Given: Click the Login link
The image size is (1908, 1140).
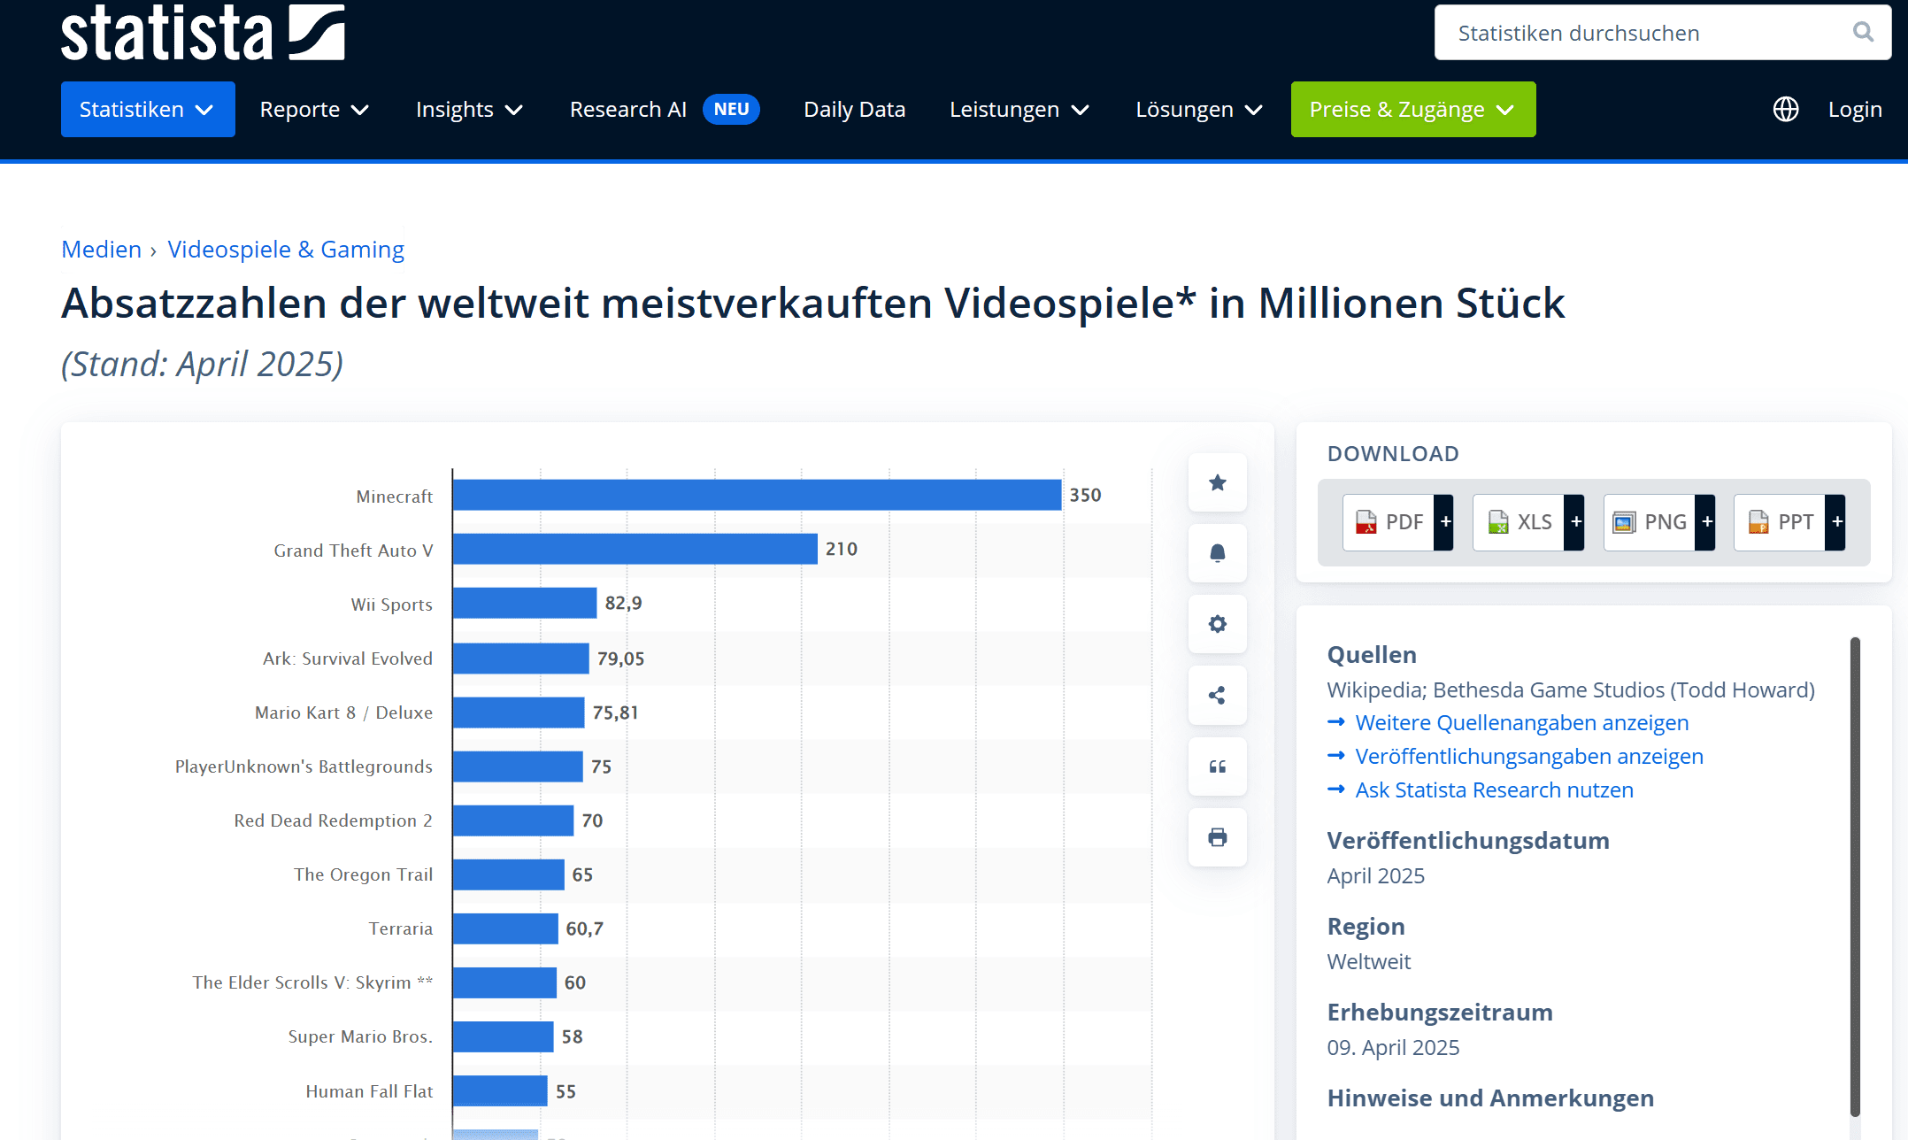Looking at the screenshot, I should tap(1855, 109).
